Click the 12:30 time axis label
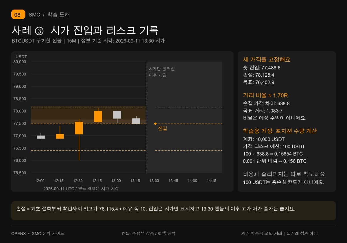The height and width of the screenshot is (243, 347). coord(78,181)
